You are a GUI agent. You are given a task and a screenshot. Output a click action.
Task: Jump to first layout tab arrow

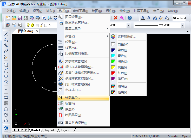[x=14, y=130]
